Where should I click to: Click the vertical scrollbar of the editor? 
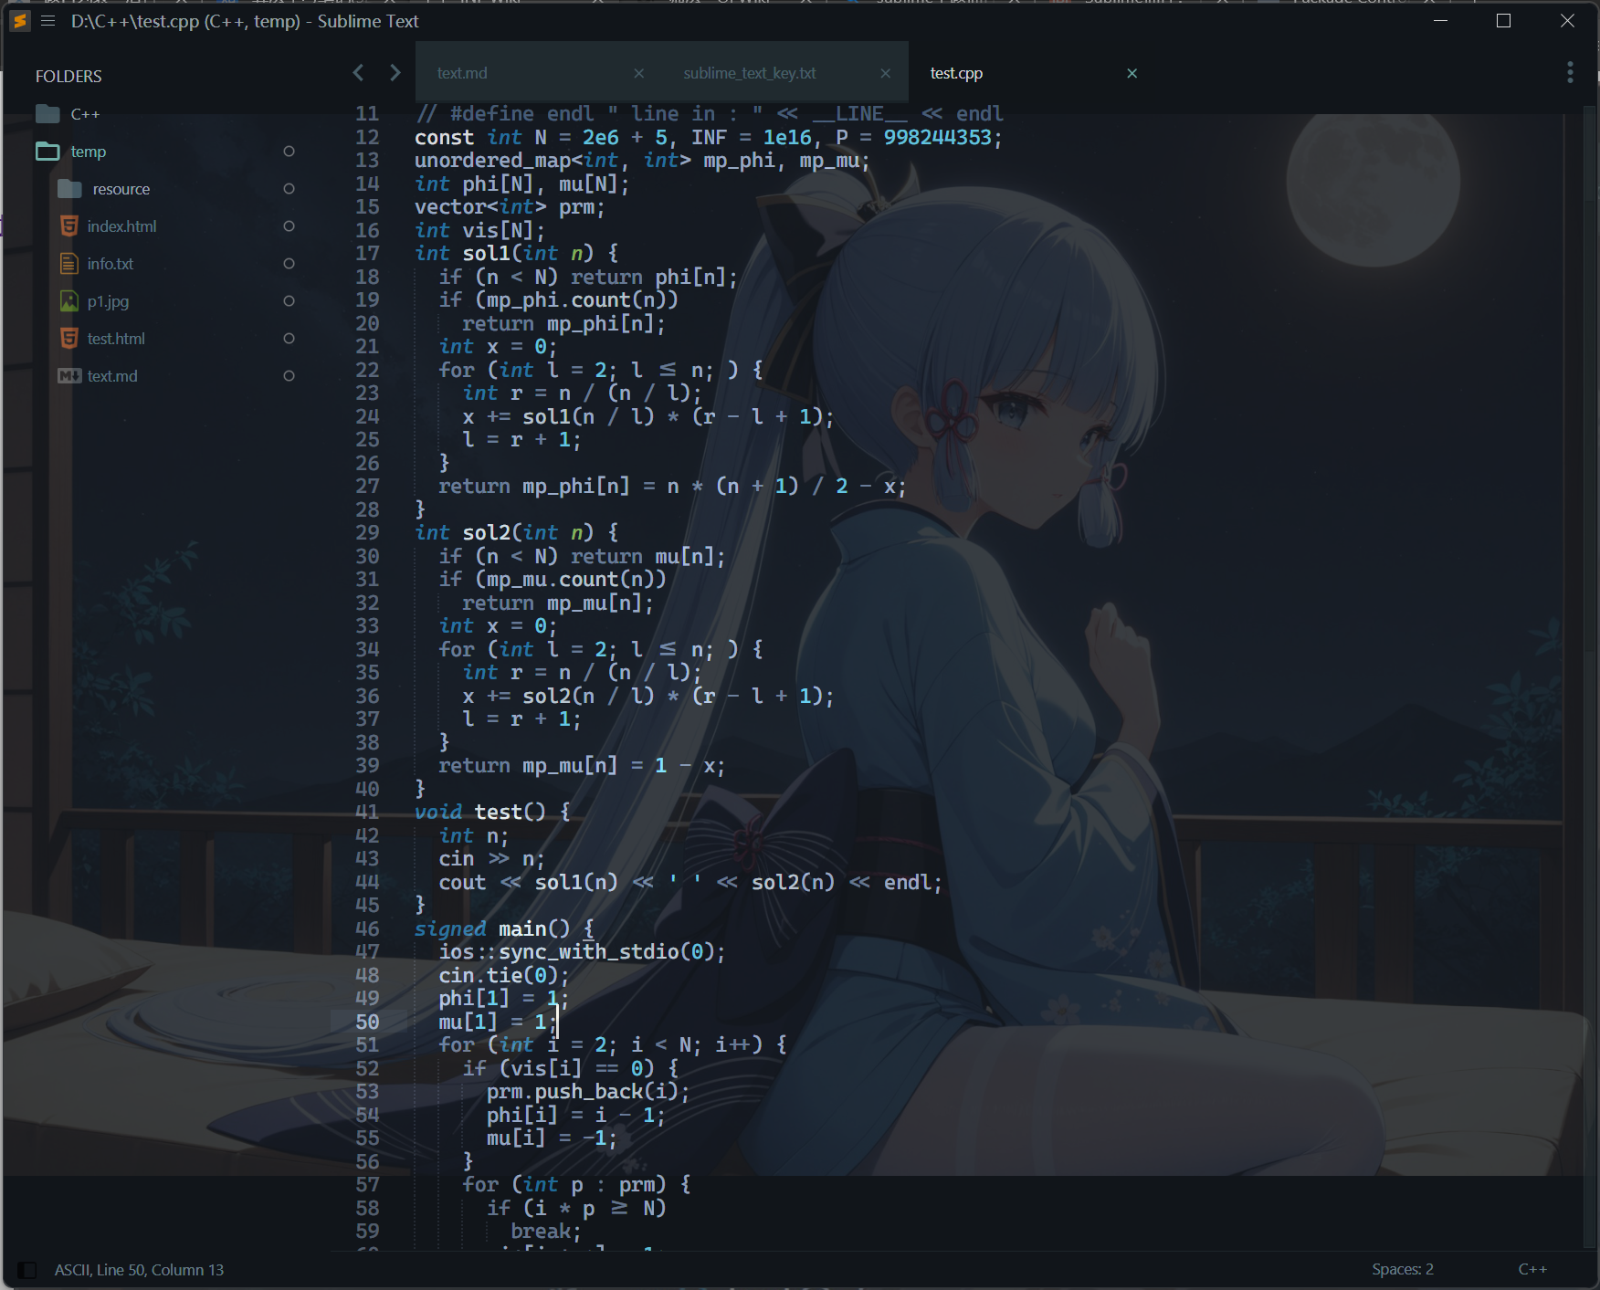pos(1591,676)
